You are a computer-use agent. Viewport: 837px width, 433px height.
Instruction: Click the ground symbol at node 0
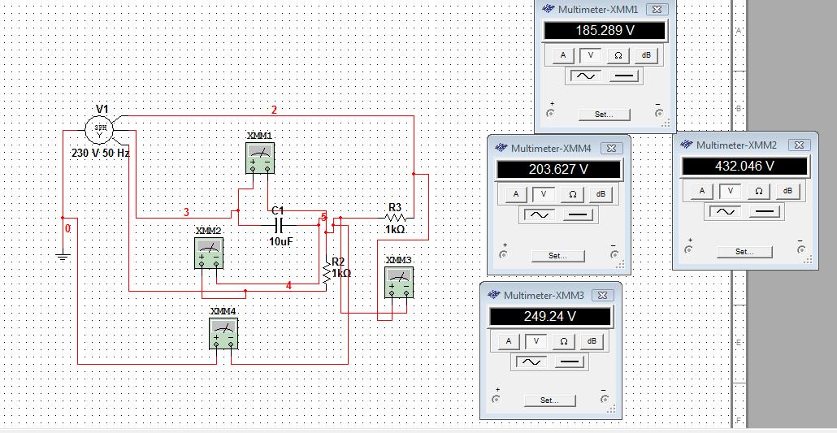(63, 255)
